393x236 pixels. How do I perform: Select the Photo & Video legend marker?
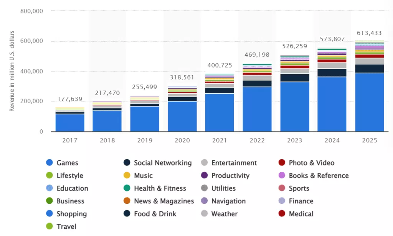281,163
